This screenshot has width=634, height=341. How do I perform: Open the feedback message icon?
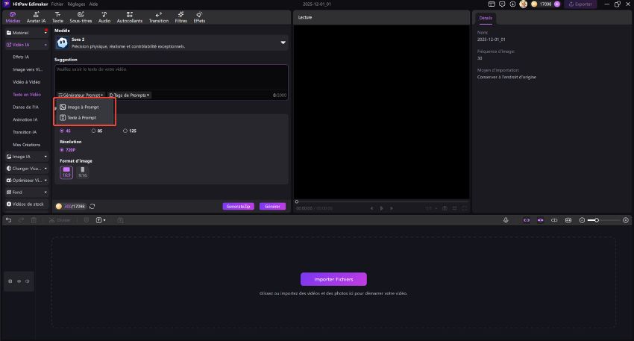[502, 4]
